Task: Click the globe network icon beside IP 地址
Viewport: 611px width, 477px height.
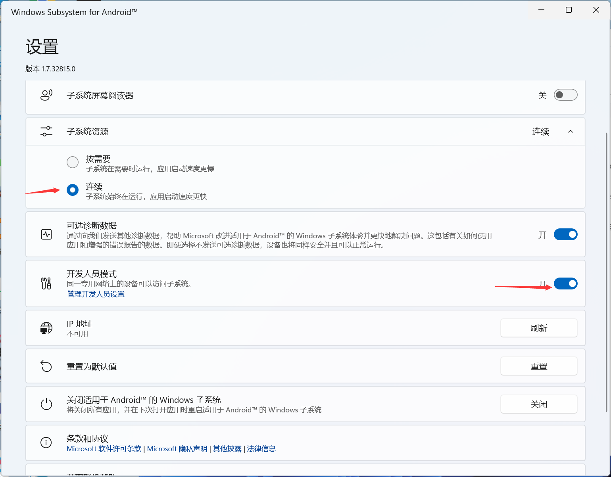Action: pyautogui.click(x=46, y=328)
